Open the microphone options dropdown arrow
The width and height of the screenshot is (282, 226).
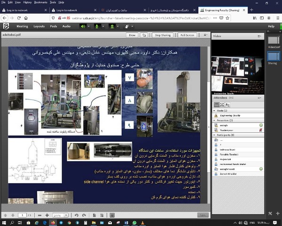pos(103,26)
